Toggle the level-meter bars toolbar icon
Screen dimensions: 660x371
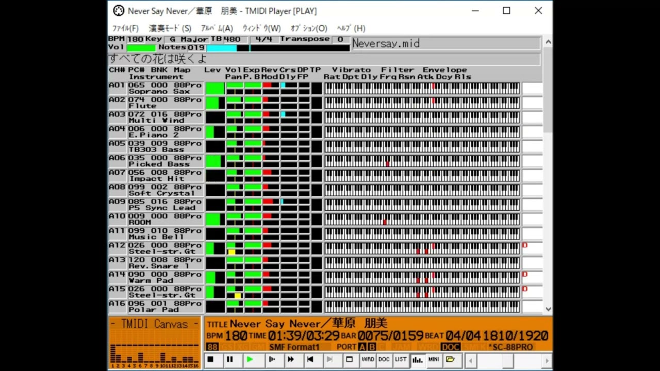417,360
